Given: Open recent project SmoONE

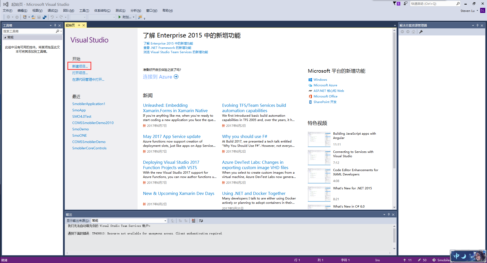Looking at the screenshot, I should pyautogui.click(x=80, y=135).
